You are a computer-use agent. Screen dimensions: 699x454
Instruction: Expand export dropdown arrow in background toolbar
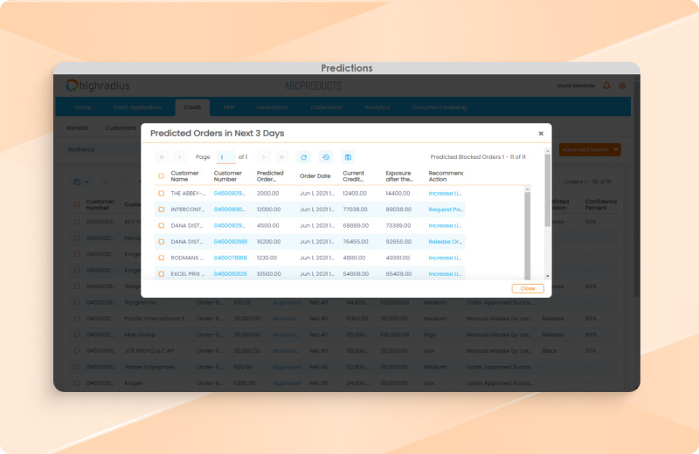click(x=87, y=182)
